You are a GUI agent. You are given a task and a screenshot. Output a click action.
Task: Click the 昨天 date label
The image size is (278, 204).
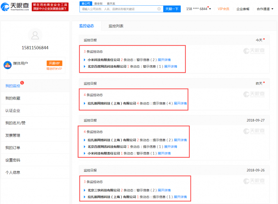(259, 83)
